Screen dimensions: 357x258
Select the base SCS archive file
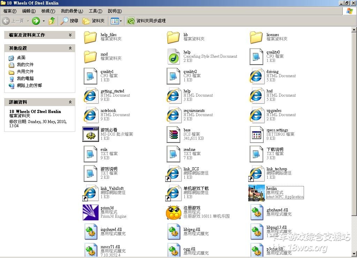point(173,134)
